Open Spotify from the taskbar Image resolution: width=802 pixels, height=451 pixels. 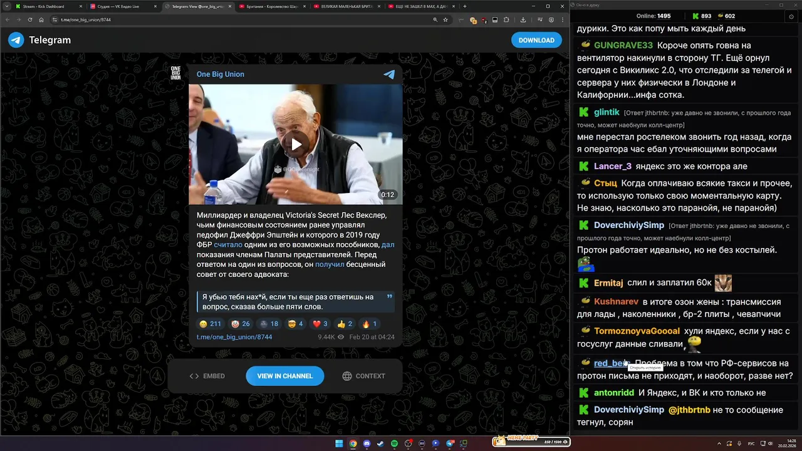(x=394, y=443)
